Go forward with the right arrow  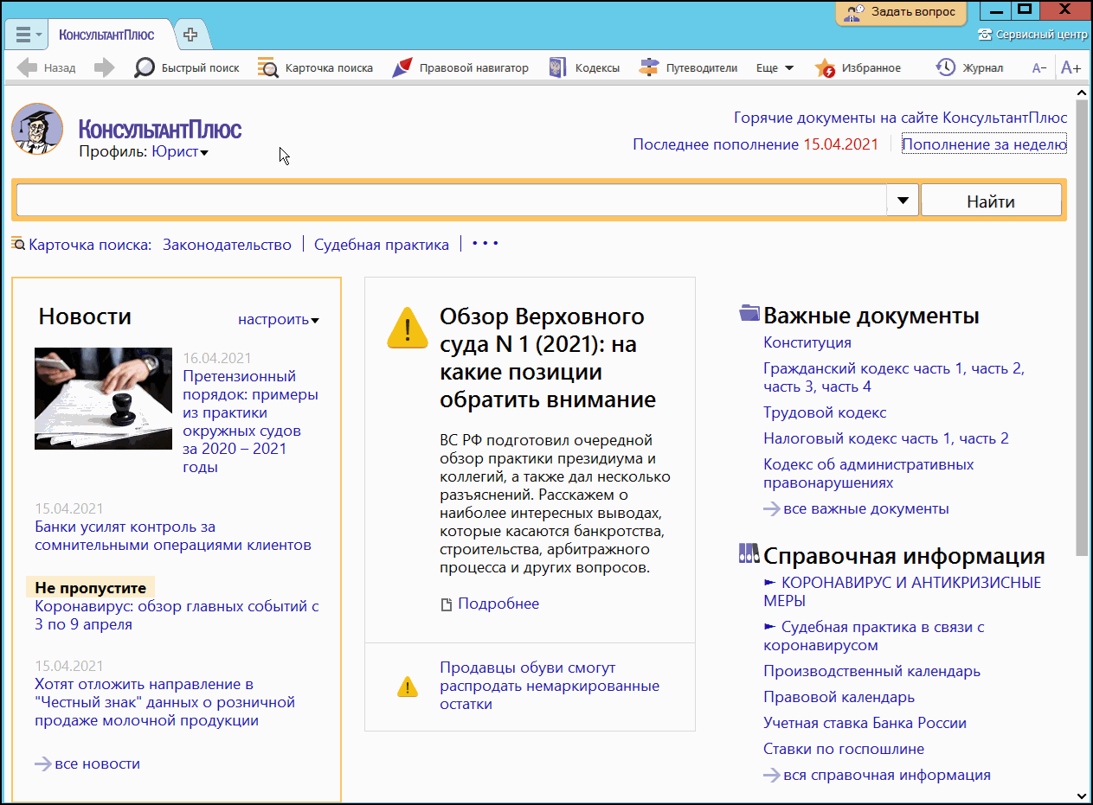pos(105,67)
